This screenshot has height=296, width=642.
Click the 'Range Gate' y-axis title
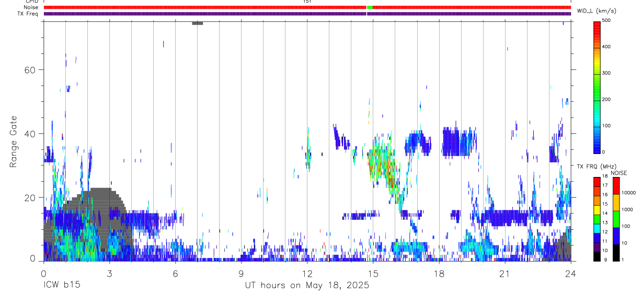click(14, 141)
